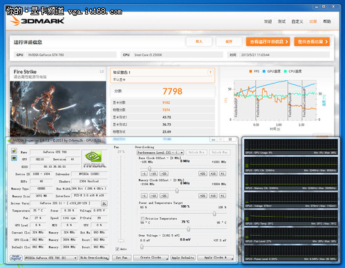
Task: Click -10 under Memory Clock Offset
Action: click(154, 195)
